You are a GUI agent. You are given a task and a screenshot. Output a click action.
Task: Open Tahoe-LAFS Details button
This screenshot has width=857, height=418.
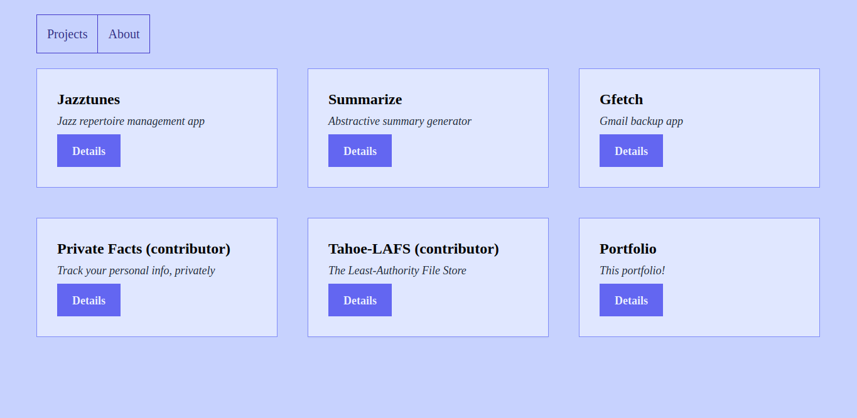360,300
